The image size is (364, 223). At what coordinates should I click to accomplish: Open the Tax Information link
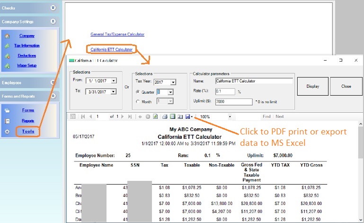click(27, 46)
